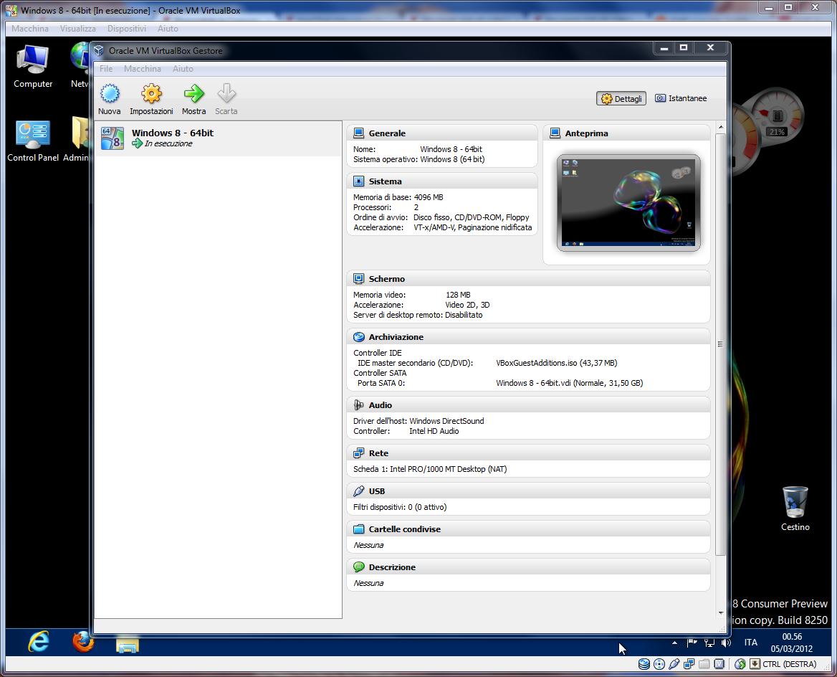Screen dimensions: 837x677
Task: Click the USB devices indicator in status bar
Action: pos(674,664)
